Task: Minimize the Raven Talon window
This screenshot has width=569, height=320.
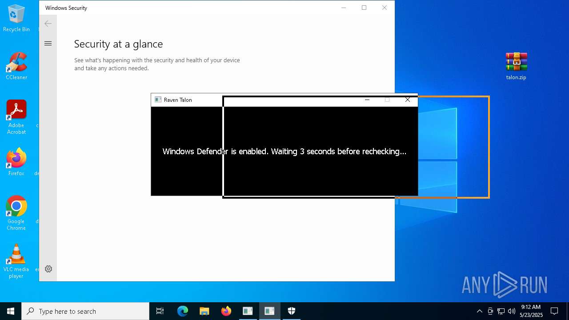Action: [367, 100]
